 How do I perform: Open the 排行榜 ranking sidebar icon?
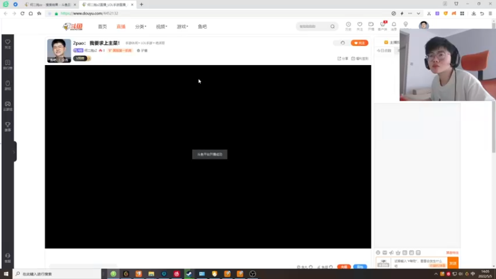click(x=7, y=64)
